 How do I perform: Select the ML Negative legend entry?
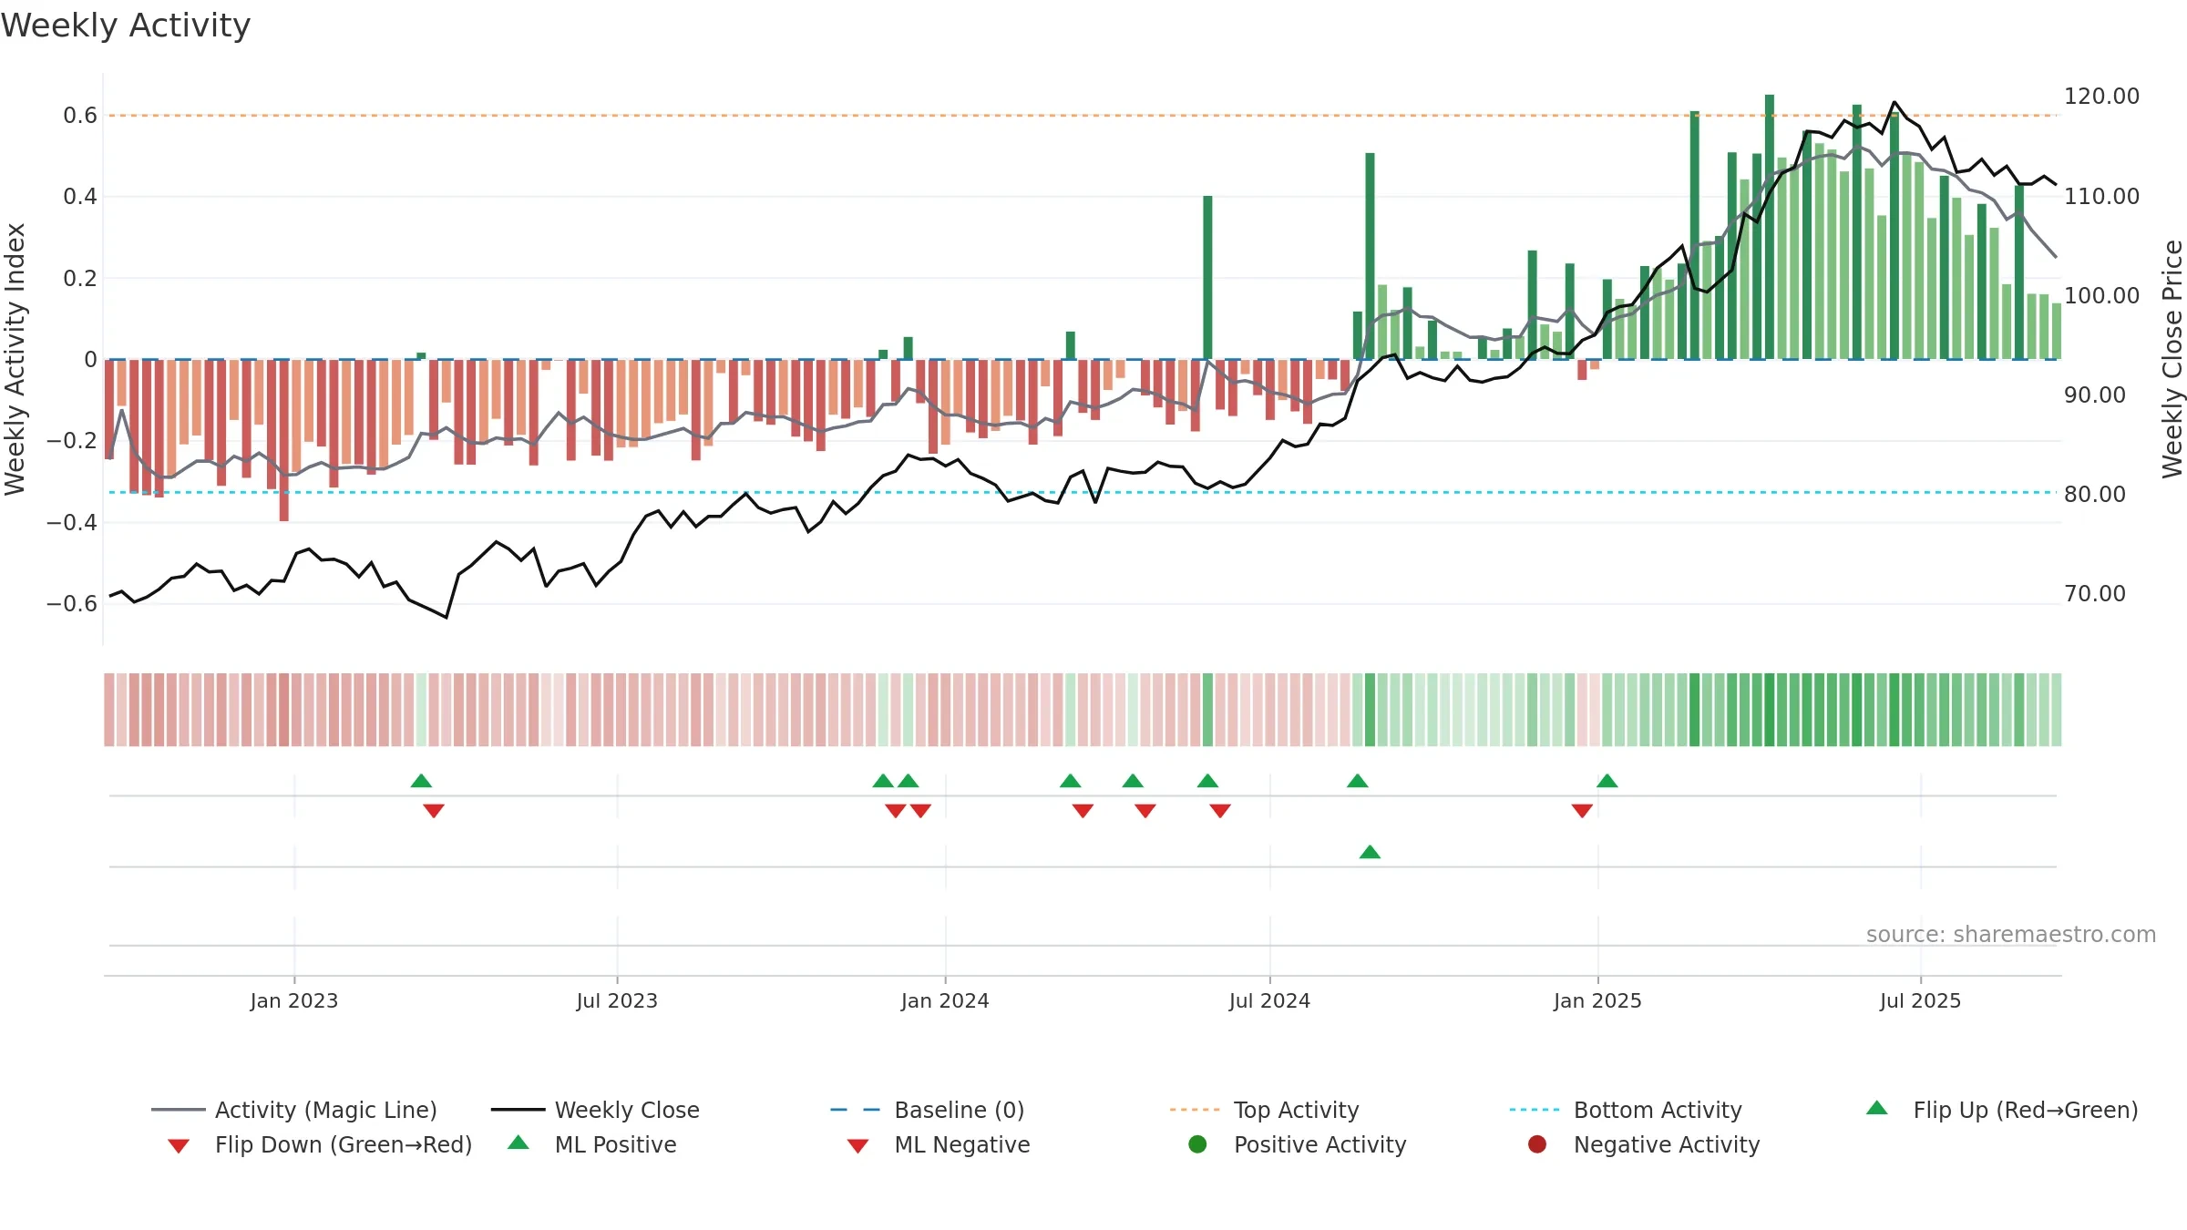click(939, 1144)
